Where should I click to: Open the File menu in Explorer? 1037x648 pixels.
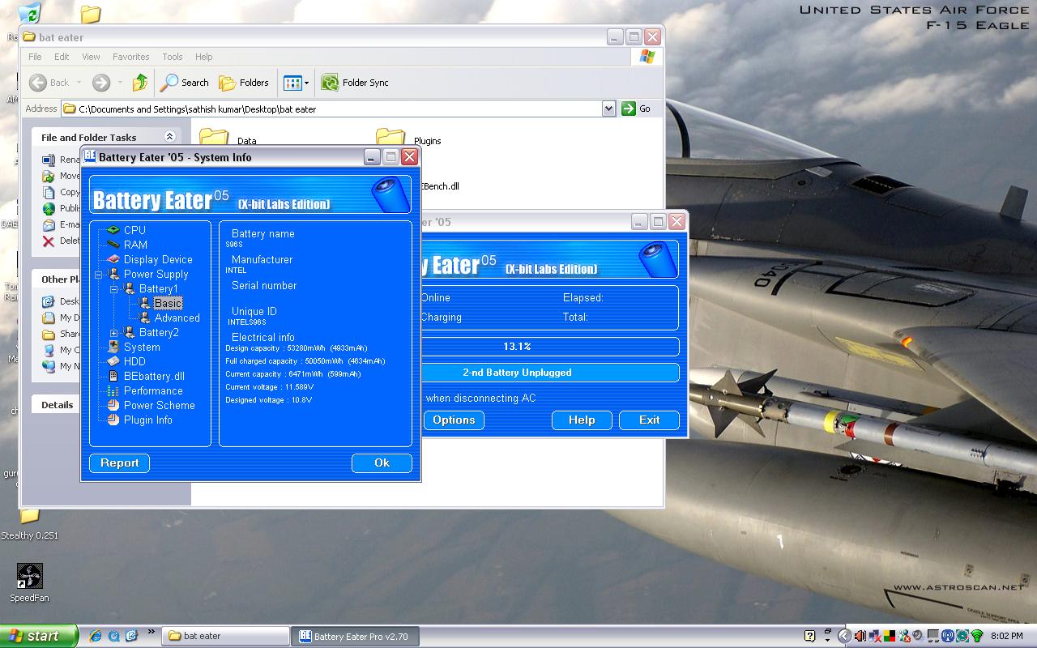(35, 57)
